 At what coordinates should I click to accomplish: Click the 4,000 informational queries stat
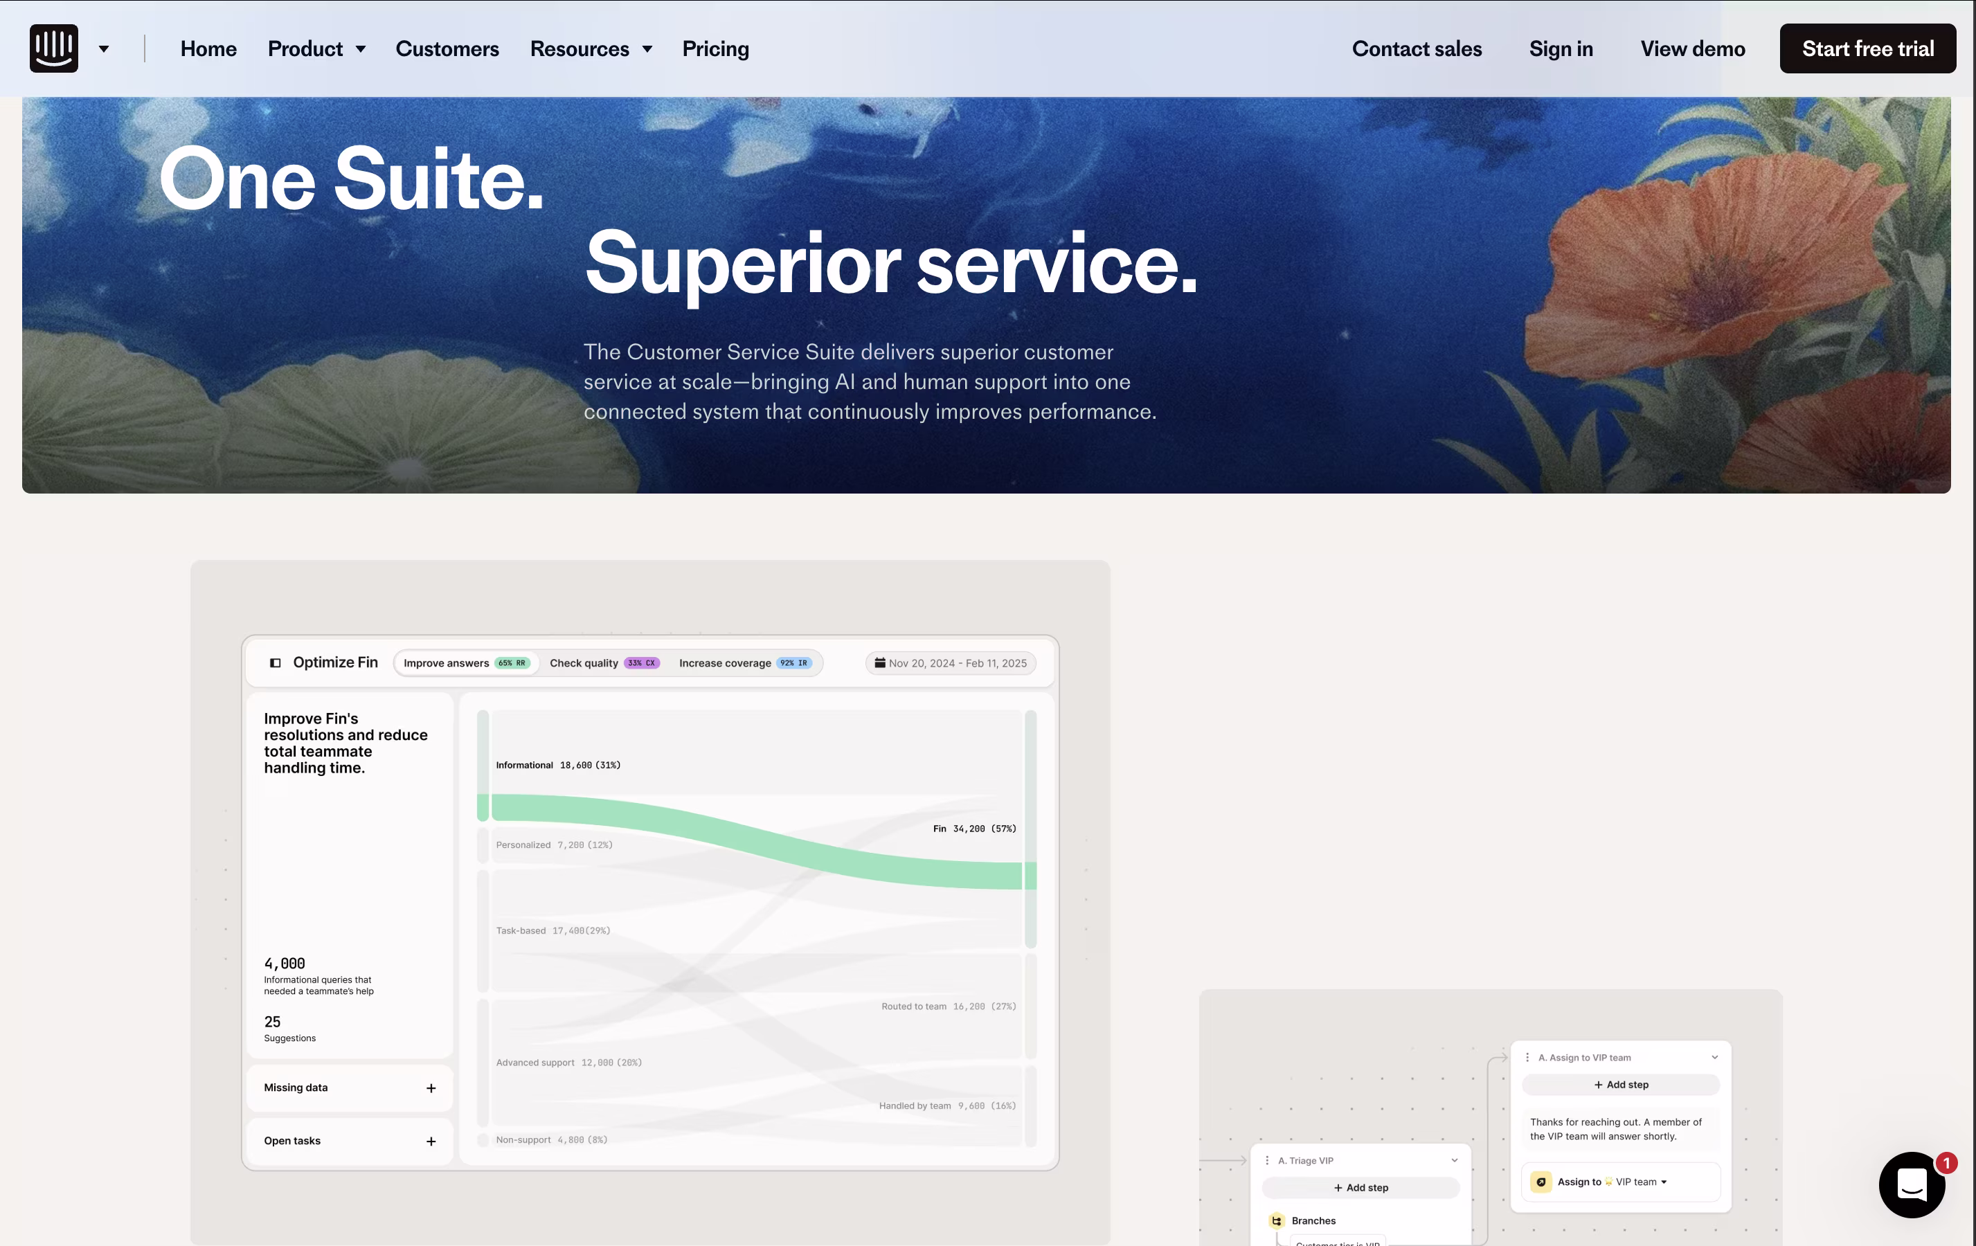[318, 976]
